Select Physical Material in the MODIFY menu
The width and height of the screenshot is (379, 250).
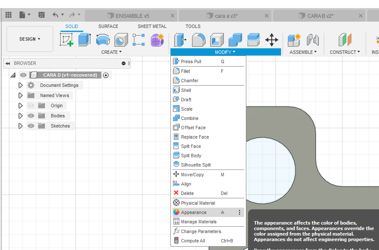(208, 203)
